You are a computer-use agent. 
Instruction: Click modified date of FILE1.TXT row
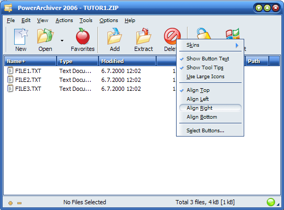coord(121,71)
